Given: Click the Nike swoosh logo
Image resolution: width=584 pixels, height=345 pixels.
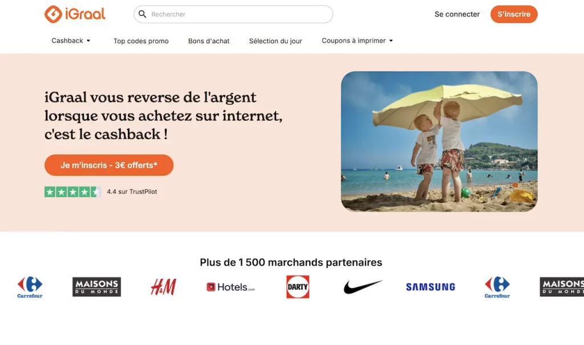Looking at the screenshot, I should click(x=363, y=287).
